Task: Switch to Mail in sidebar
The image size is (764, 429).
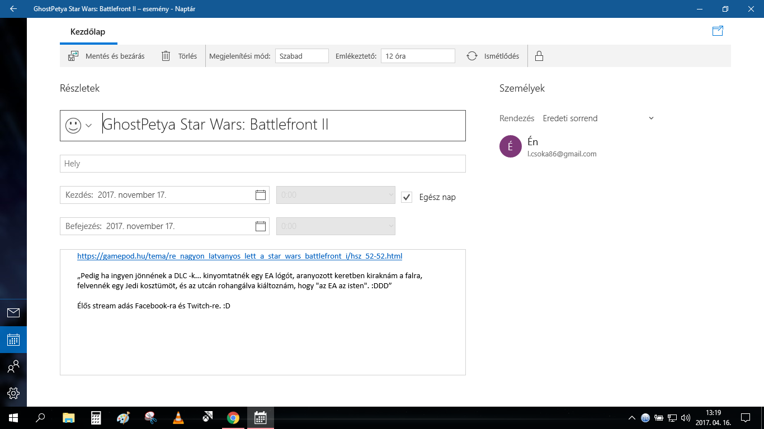Action: tap(13, 313)
